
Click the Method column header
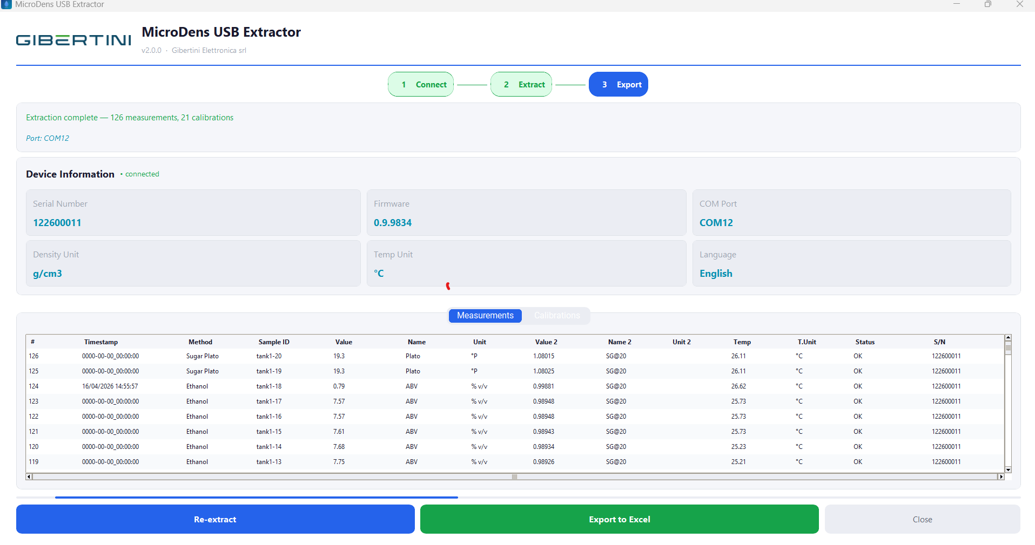(x=200, y=342)
